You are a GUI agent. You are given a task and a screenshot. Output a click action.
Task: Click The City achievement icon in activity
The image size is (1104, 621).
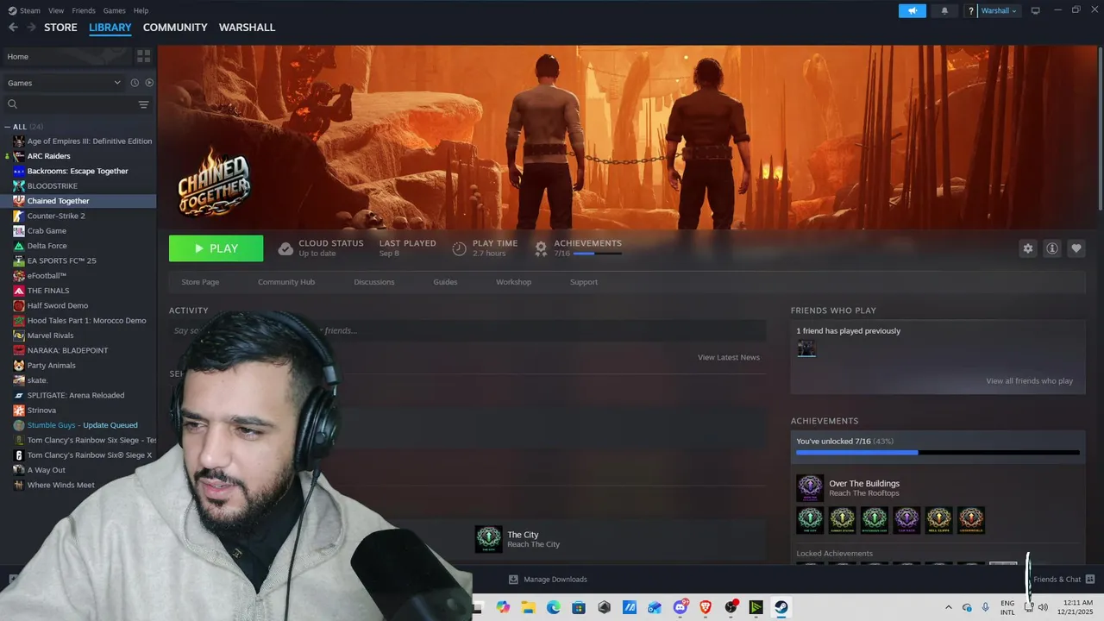pos(489,539)
